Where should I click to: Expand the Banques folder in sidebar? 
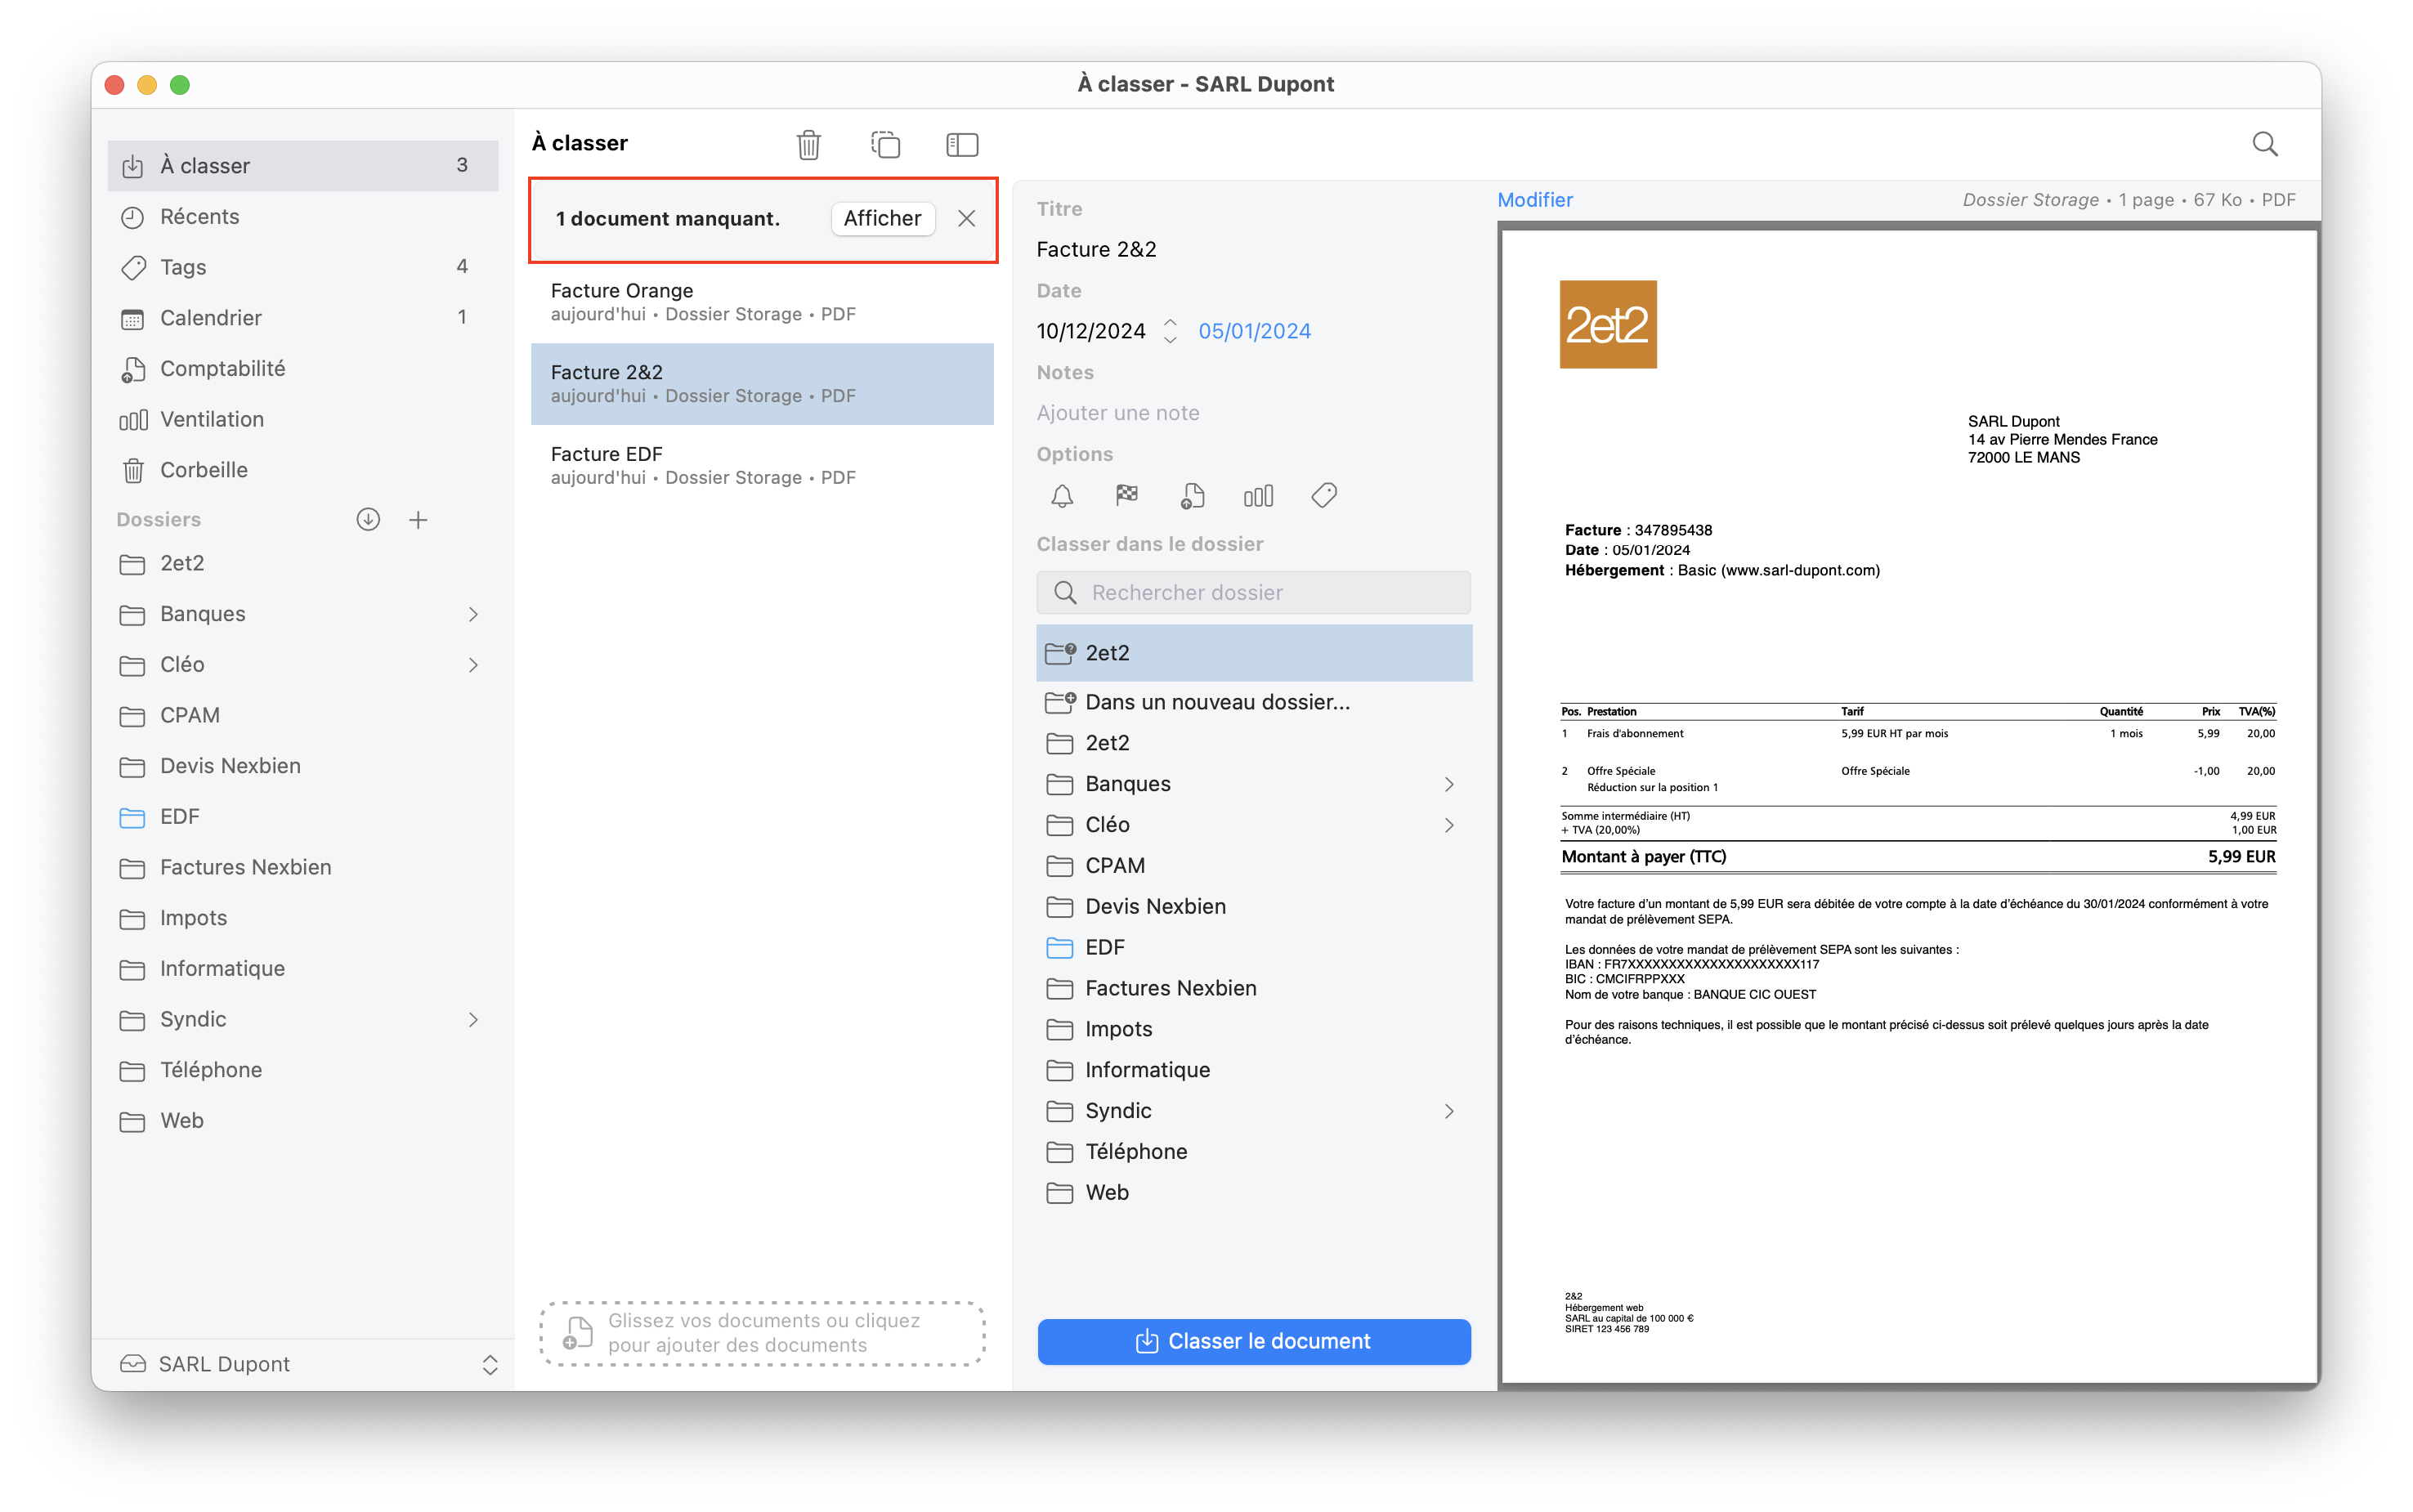[473, 614]
